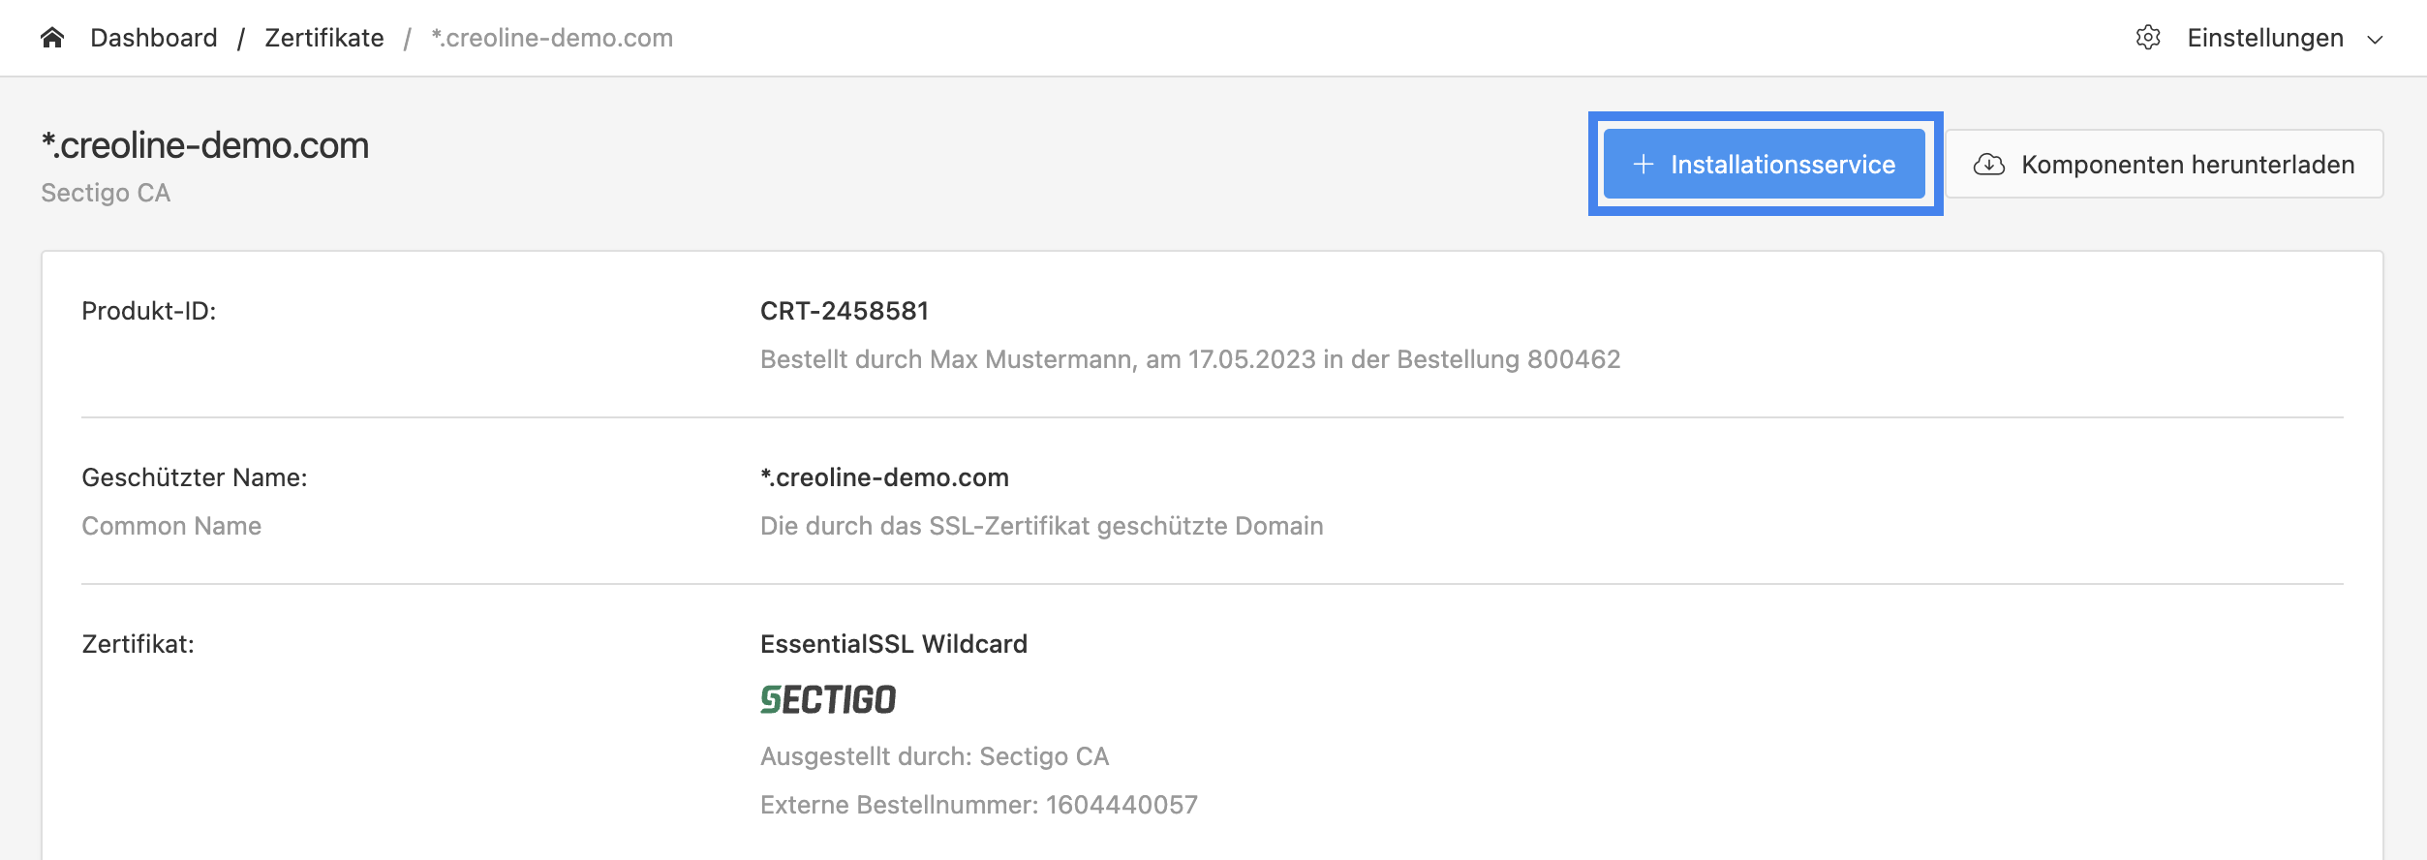Expand the Einstellungen dropdown chevron
This screenshot has width=2427, height=860.
click(x=2375, y=39)
